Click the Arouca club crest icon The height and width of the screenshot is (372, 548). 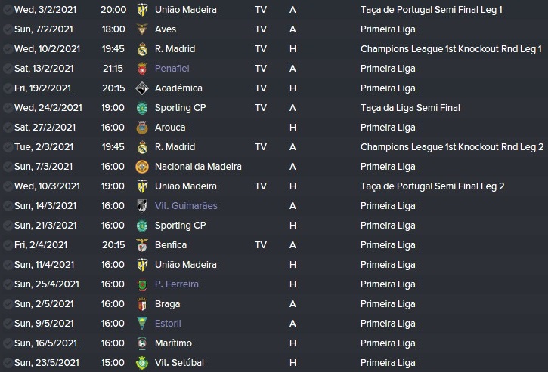coord(142,128)
